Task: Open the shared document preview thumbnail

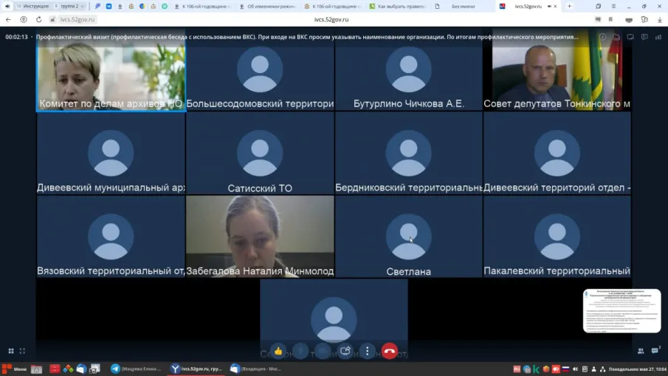Action: pyautogui.click(x=622, y=311)
